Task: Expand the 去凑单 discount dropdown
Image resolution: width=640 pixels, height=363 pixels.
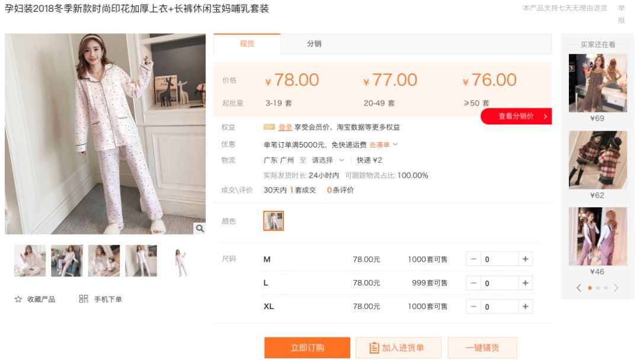Action: pyautogui.click(x=383, y=144)
